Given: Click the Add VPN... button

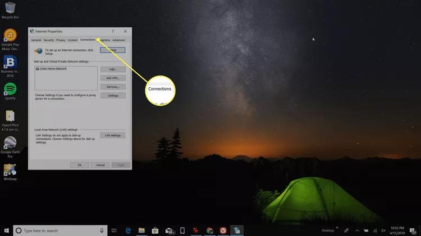Looking at the screenshot, I should pos(113,78).
